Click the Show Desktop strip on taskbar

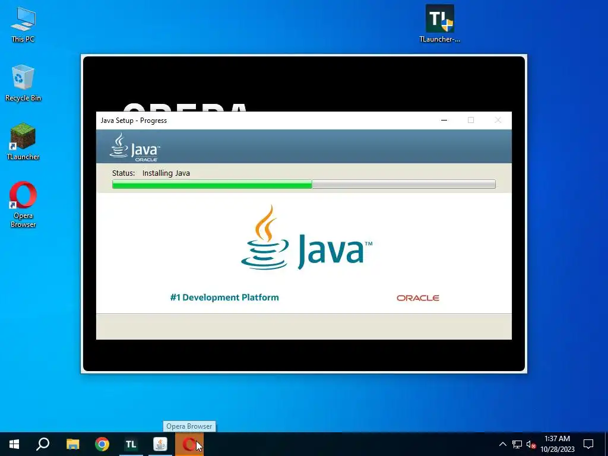[606, 444]
